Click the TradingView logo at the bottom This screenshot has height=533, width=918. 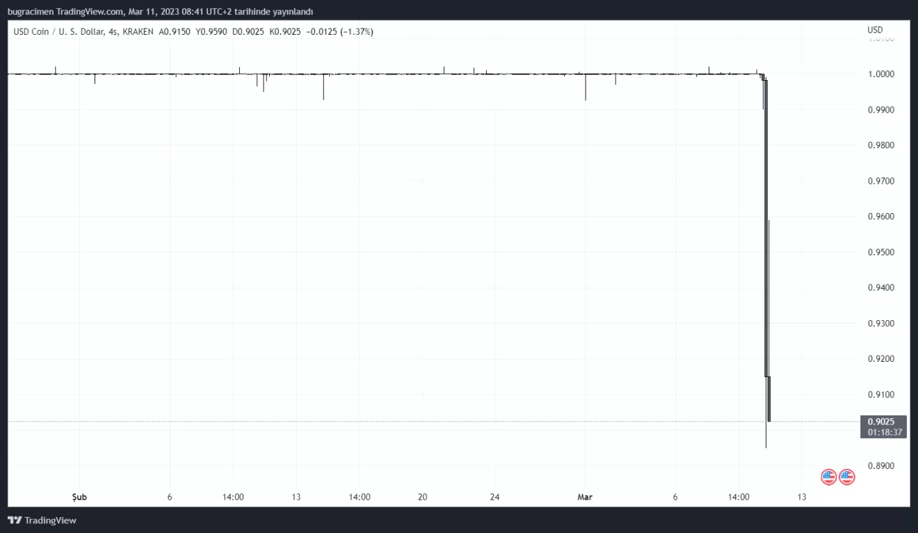[42, 520]
